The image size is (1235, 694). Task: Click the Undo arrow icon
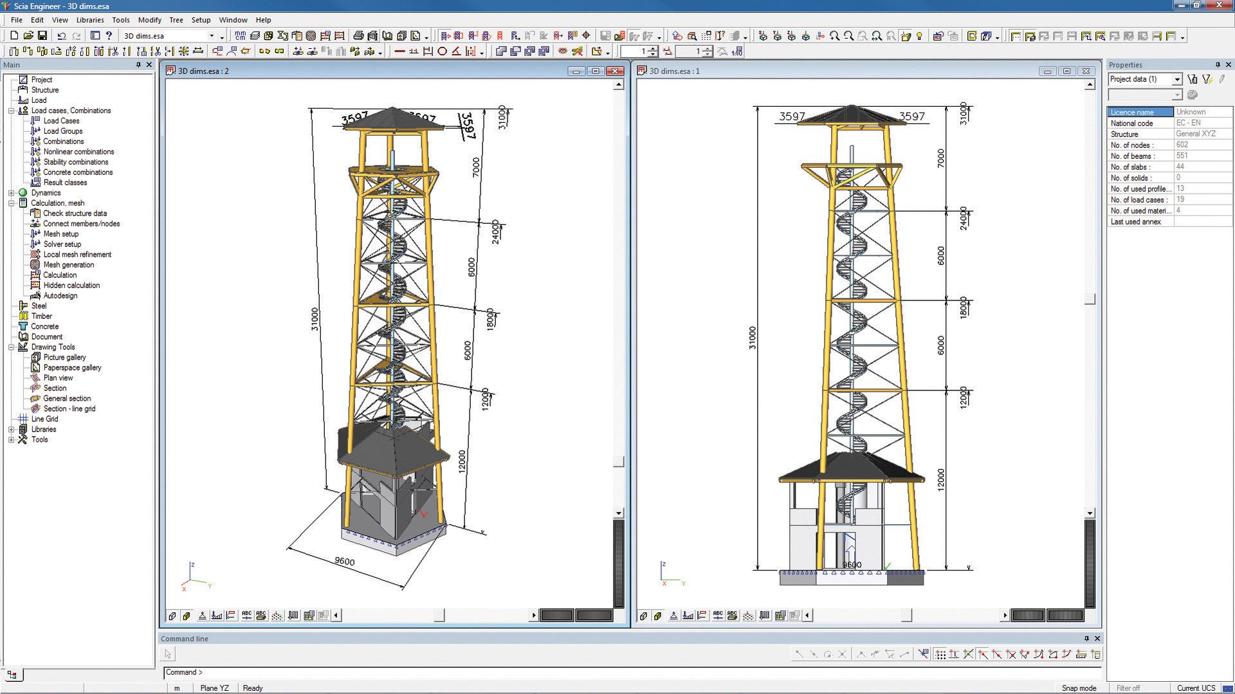(x=62, y=36)
